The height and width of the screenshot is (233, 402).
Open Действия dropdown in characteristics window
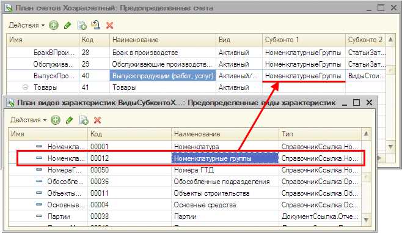[29, 120]
